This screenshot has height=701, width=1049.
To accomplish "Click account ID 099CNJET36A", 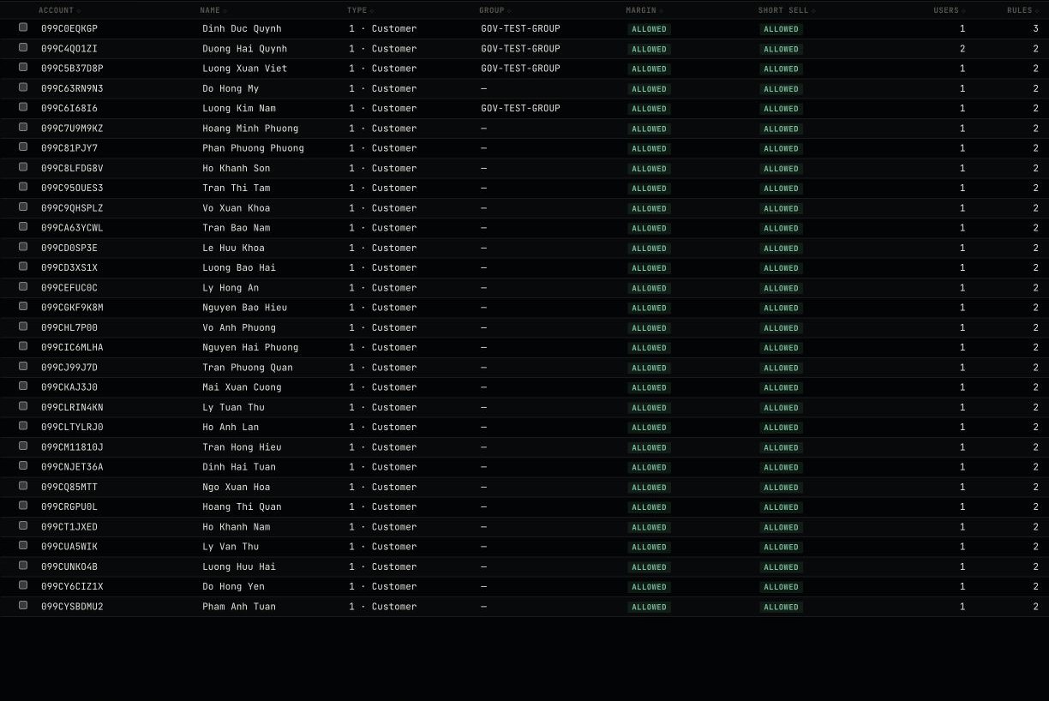I will pyautogui.click(x=72, y=467).
